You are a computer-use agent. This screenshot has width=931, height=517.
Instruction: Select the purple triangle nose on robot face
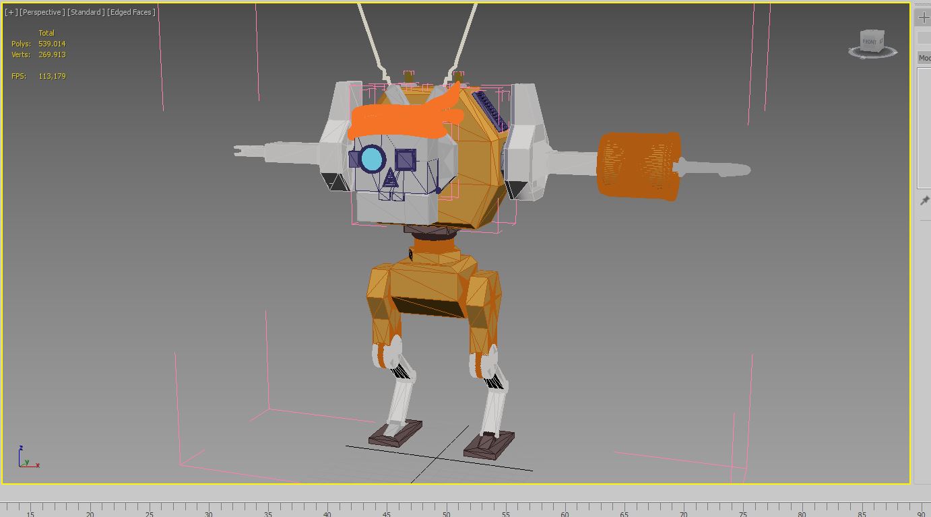[x=390, y=180]
